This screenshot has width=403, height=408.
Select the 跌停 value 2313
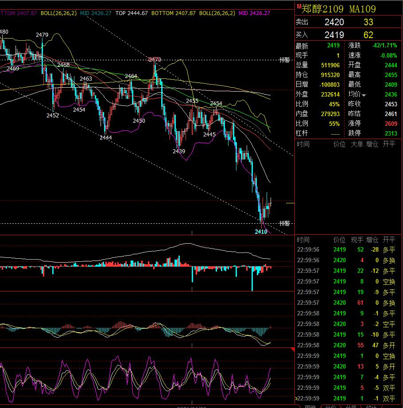391,133
